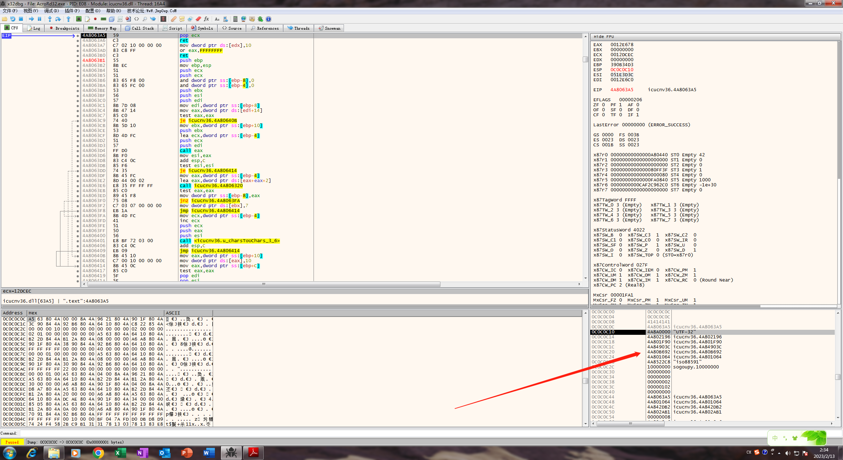The image size is (843, 460).
Task: Open Functions list with the fx icon
Action: click(x=207, y=19)
